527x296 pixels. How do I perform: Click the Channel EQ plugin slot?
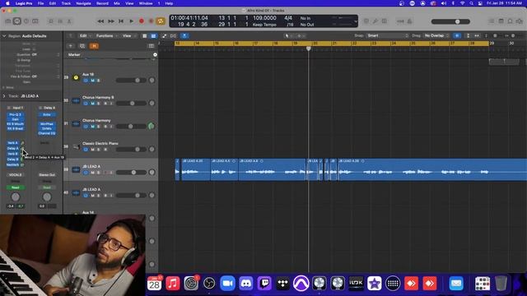(x=47, y=133)
